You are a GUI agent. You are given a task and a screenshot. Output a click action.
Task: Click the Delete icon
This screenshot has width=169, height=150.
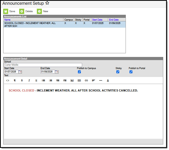[22, 11]
